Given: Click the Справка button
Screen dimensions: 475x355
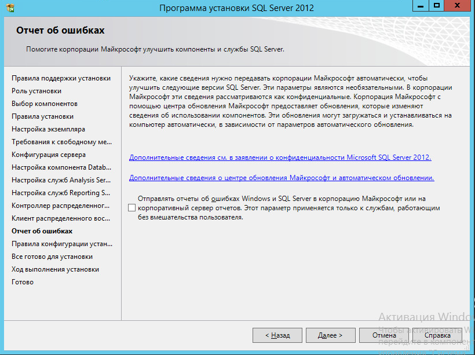Looking at the screenshot, I should pyautogui.click(x=437, y=335).
